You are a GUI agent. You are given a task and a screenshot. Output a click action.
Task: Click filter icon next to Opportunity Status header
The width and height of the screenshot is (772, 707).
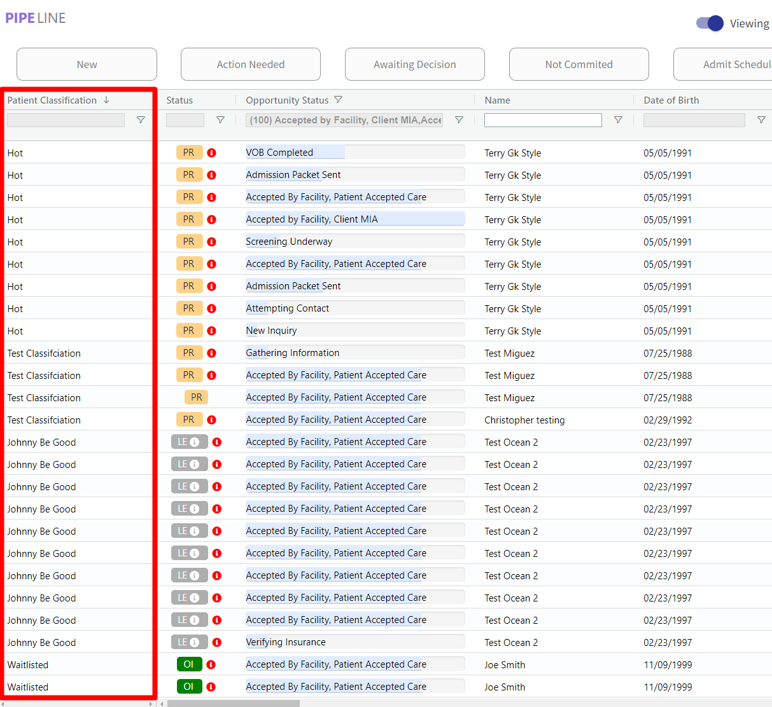tap(339, 100)
